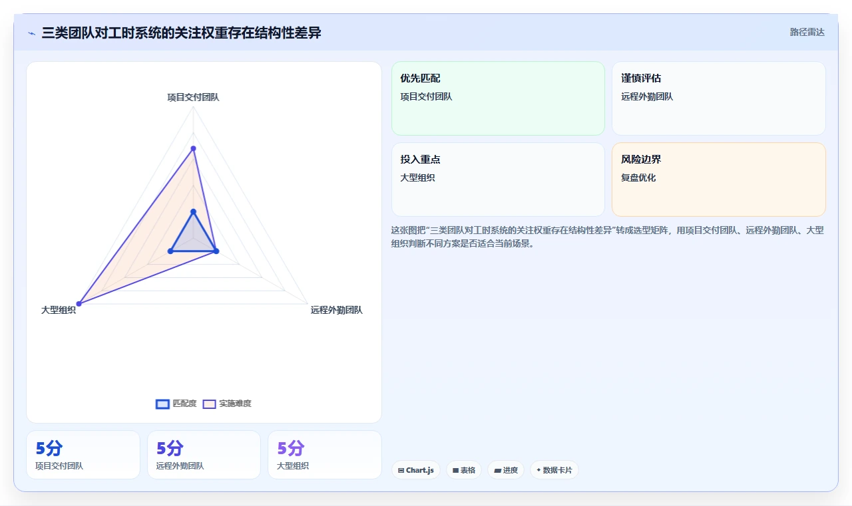This screenshot has width=852, height=506.
Task: Toggle the 匹配度 legend series
Action: click(x=176, y=404)
